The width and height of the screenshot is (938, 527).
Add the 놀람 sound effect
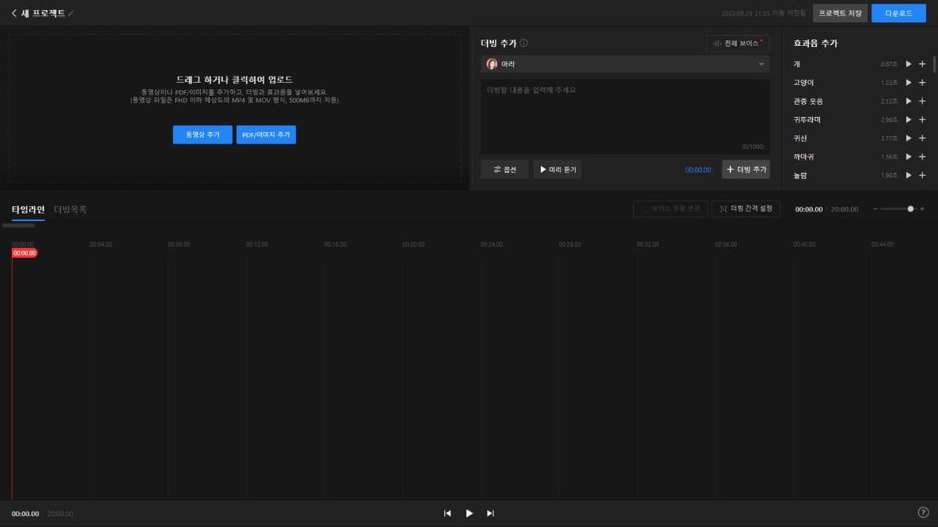[922, 176]
